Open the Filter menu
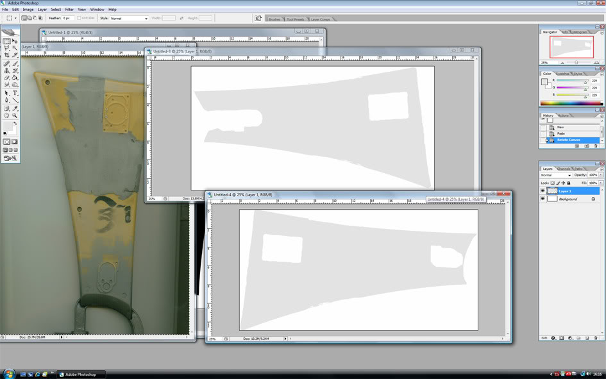The image size is (606, 379). tap(69, 10)
